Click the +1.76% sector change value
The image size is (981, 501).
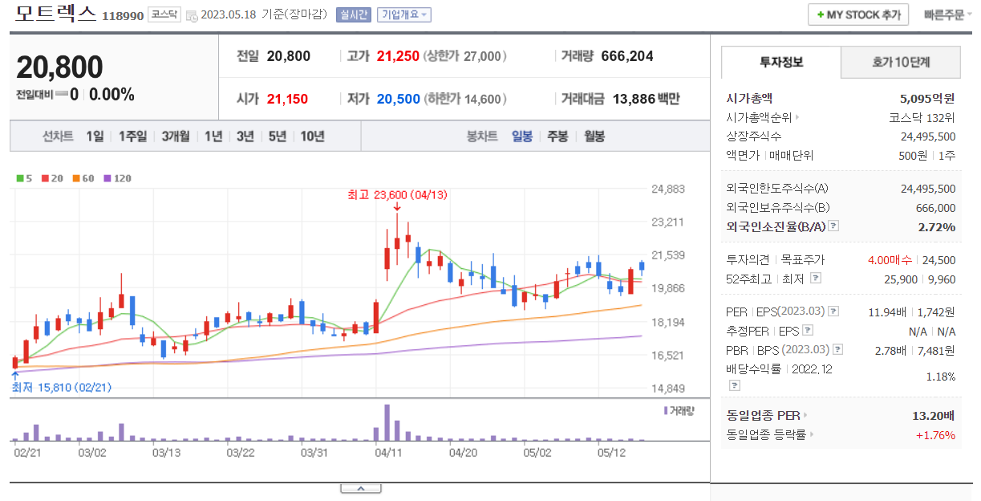935,435
